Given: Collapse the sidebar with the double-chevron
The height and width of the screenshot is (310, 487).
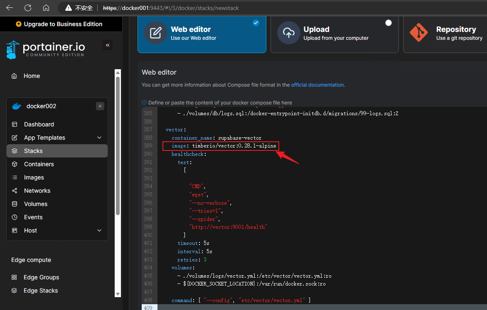Looking at the screenshot, I should click(x=108, y=45).
